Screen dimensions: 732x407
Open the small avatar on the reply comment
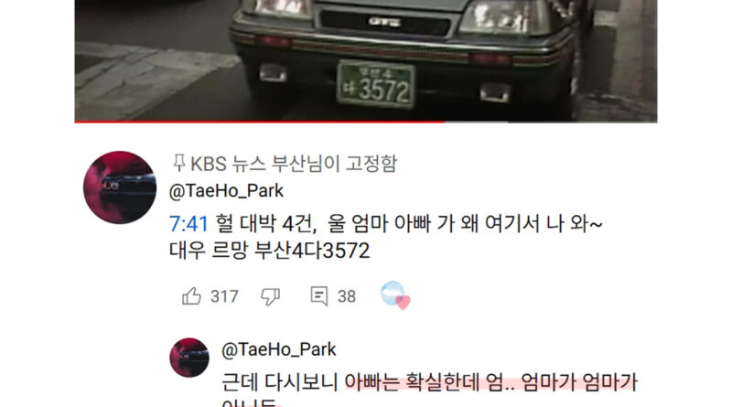click(189, 358)
